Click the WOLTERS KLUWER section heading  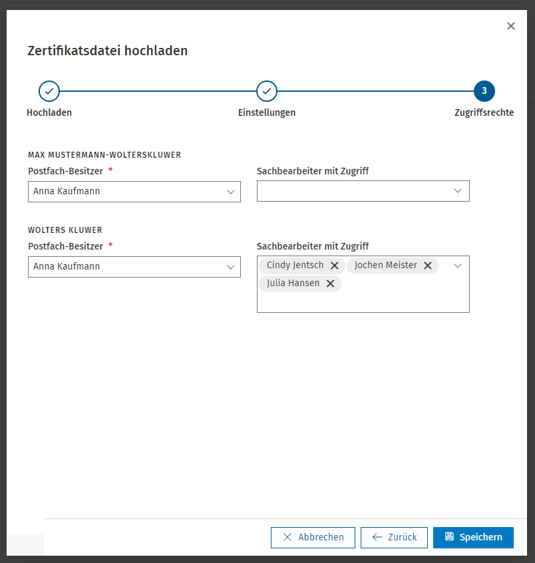tap(65, 230)
